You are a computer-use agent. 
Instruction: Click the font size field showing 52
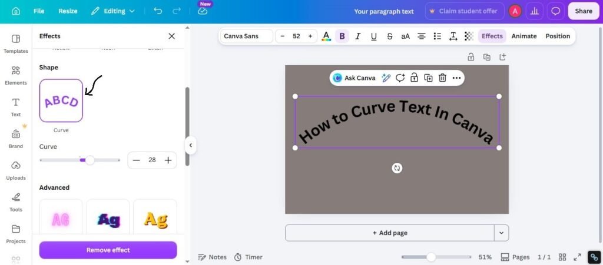click(x=296, y=36)
